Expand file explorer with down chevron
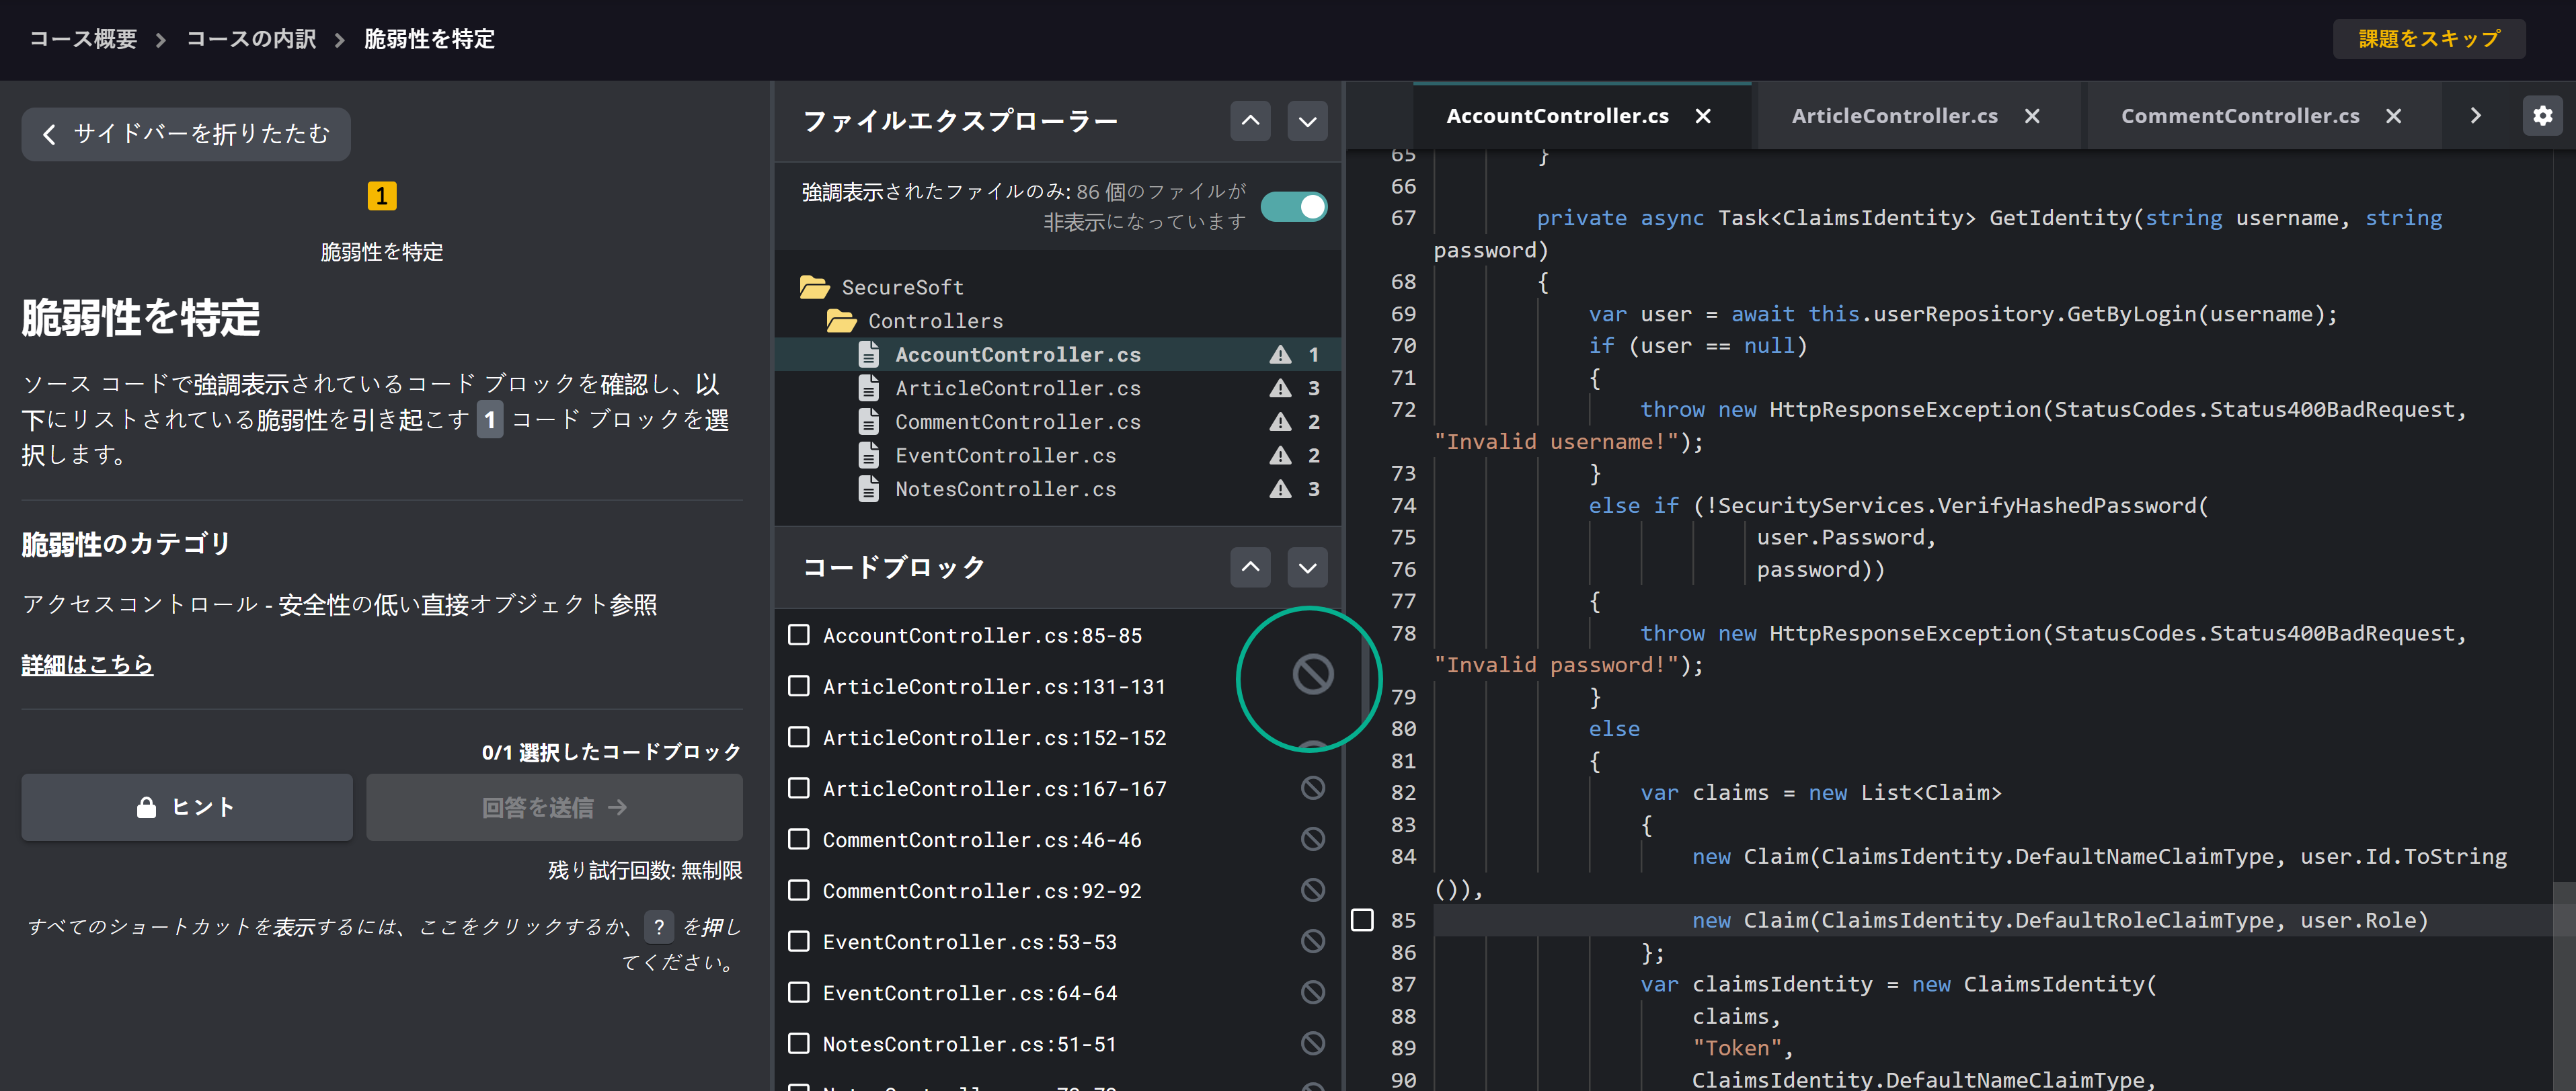The width and height of the screenshot is (2576, 1091). coord(1307,121)
